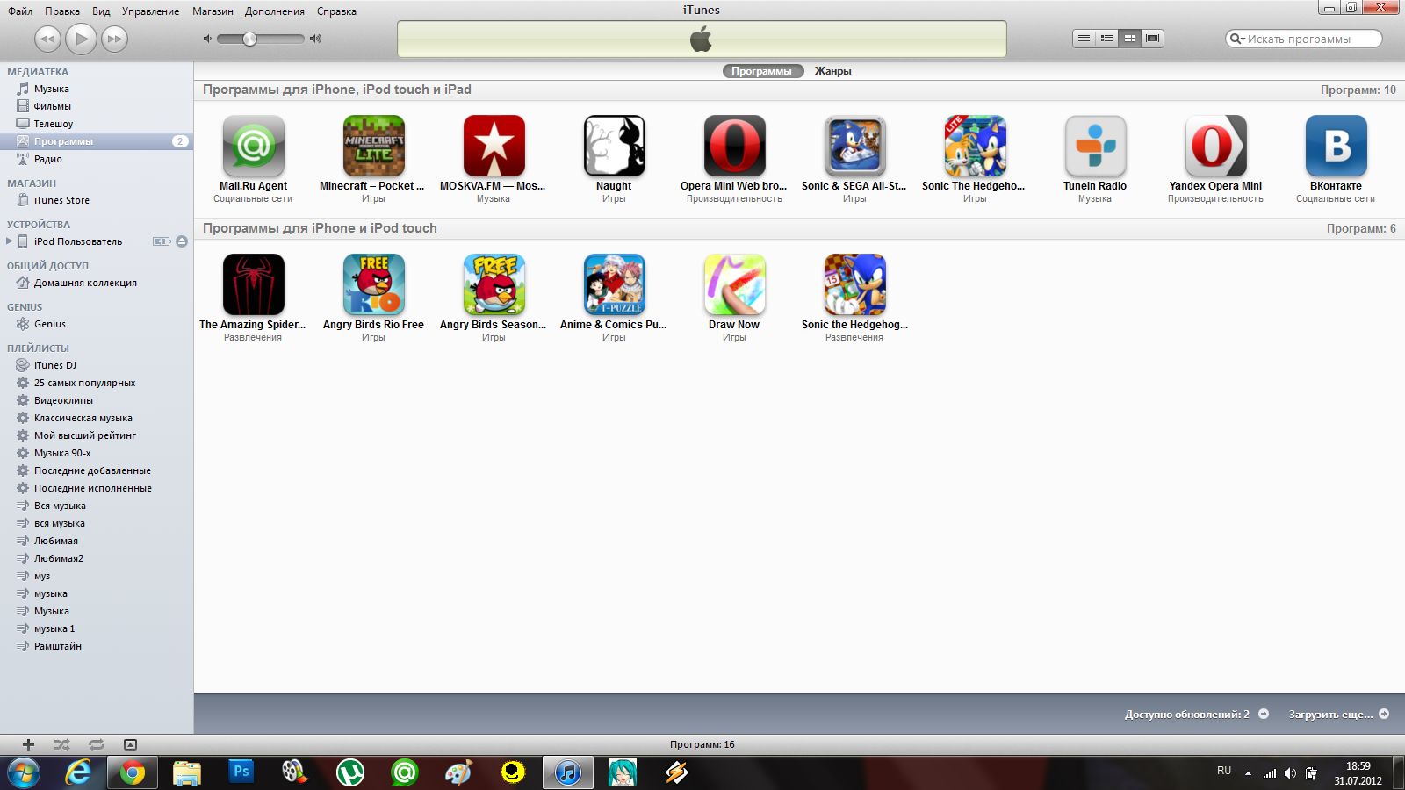Open uTorrent from the taskbar

tap(350, 772)
